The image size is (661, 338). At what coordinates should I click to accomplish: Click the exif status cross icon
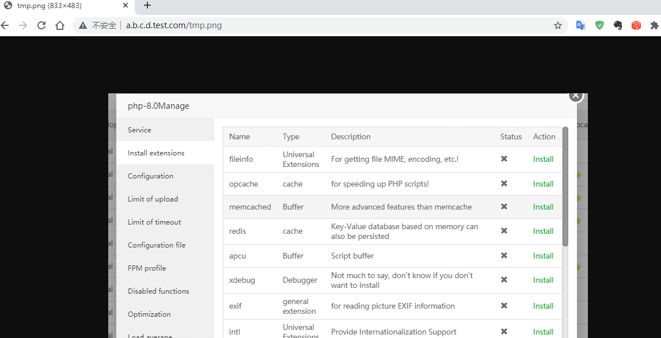504,306
